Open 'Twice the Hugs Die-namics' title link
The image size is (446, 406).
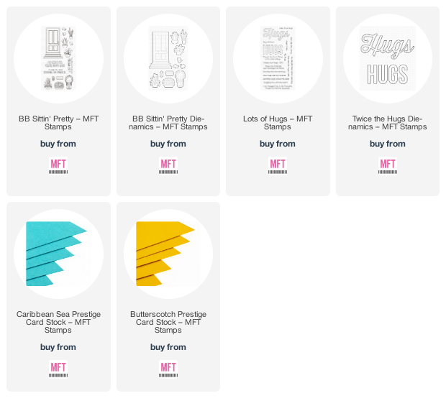point(388,122)
